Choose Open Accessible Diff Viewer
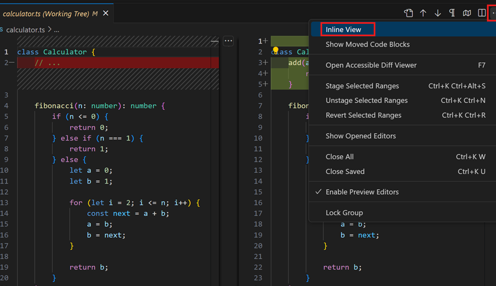This screenshot has width=496, height=286. [x=371, y=65]
